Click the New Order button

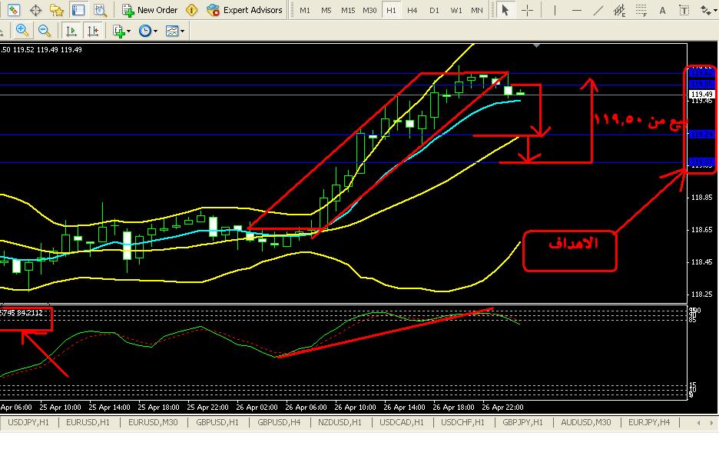150,10
